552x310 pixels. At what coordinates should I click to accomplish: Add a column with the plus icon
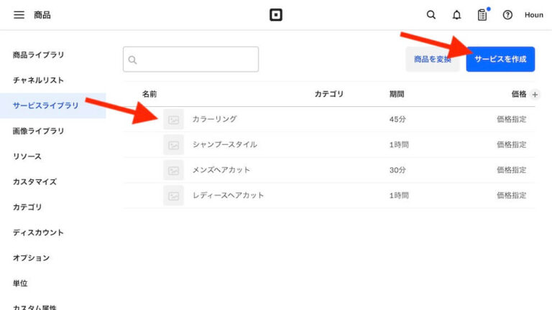coord(535,95)
